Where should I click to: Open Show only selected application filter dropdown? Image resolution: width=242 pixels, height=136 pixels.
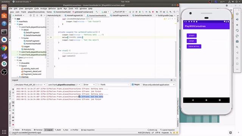tap(158, 85)
